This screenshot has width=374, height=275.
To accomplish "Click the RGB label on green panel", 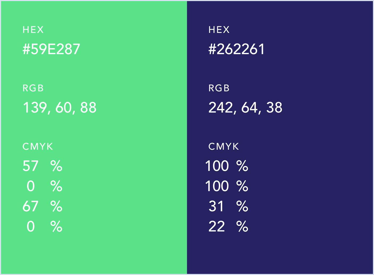I will click(33, 88).
